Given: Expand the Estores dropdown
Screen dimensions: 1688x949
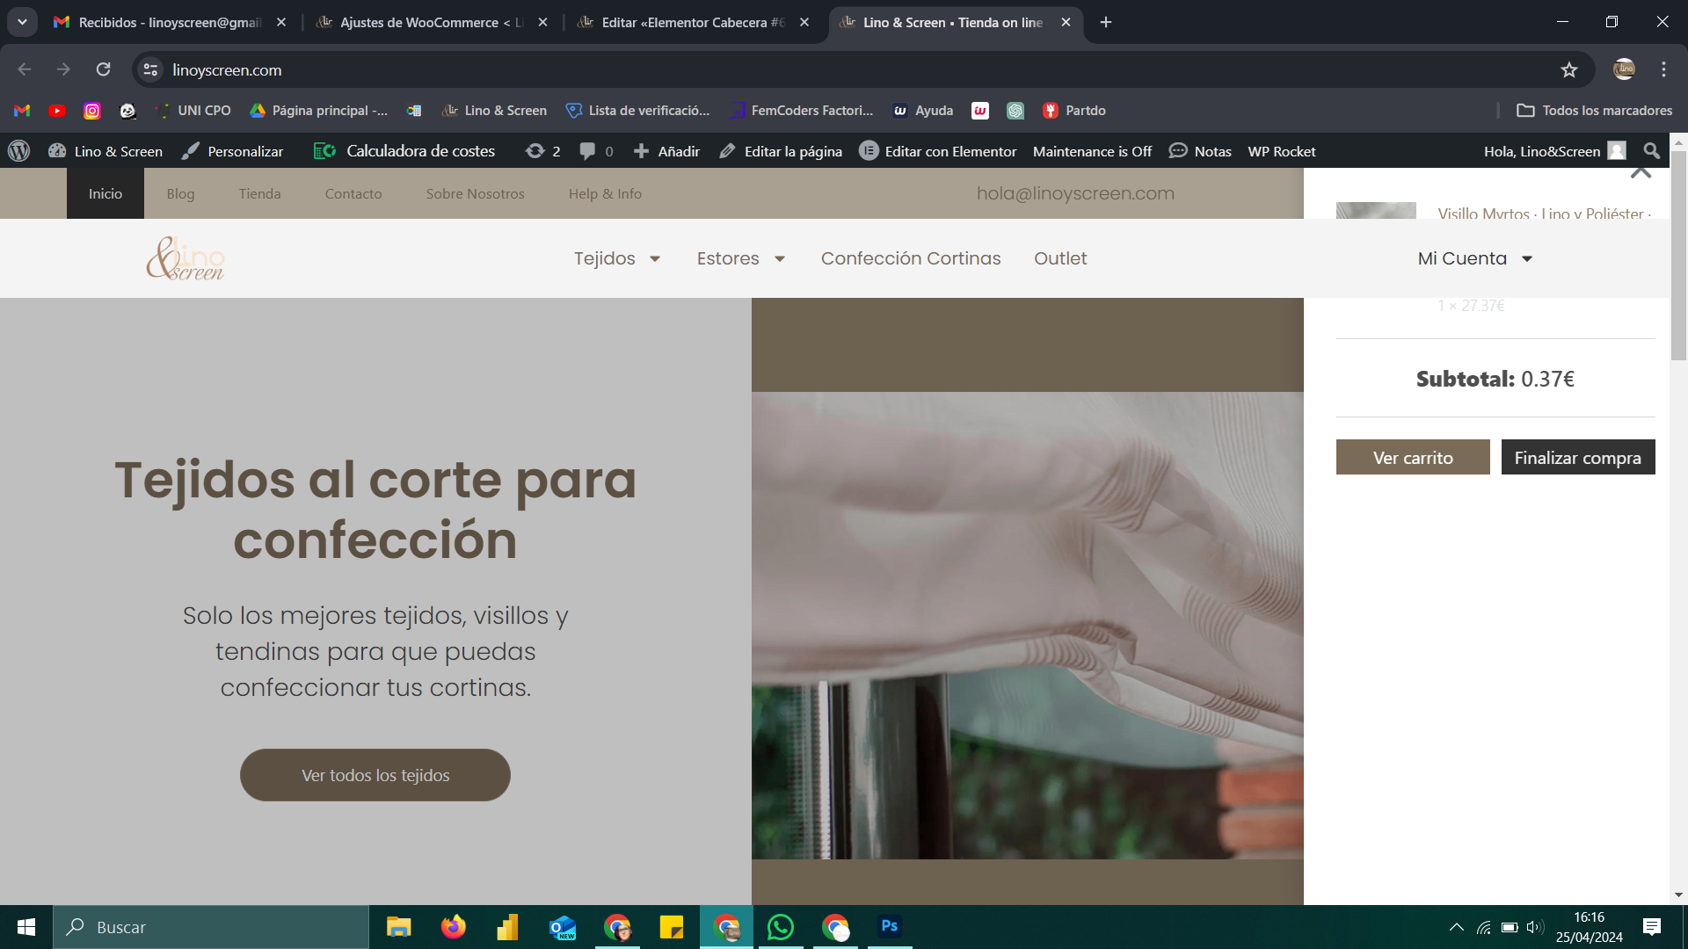Looking at the screenshot, I should pos(740,258).
